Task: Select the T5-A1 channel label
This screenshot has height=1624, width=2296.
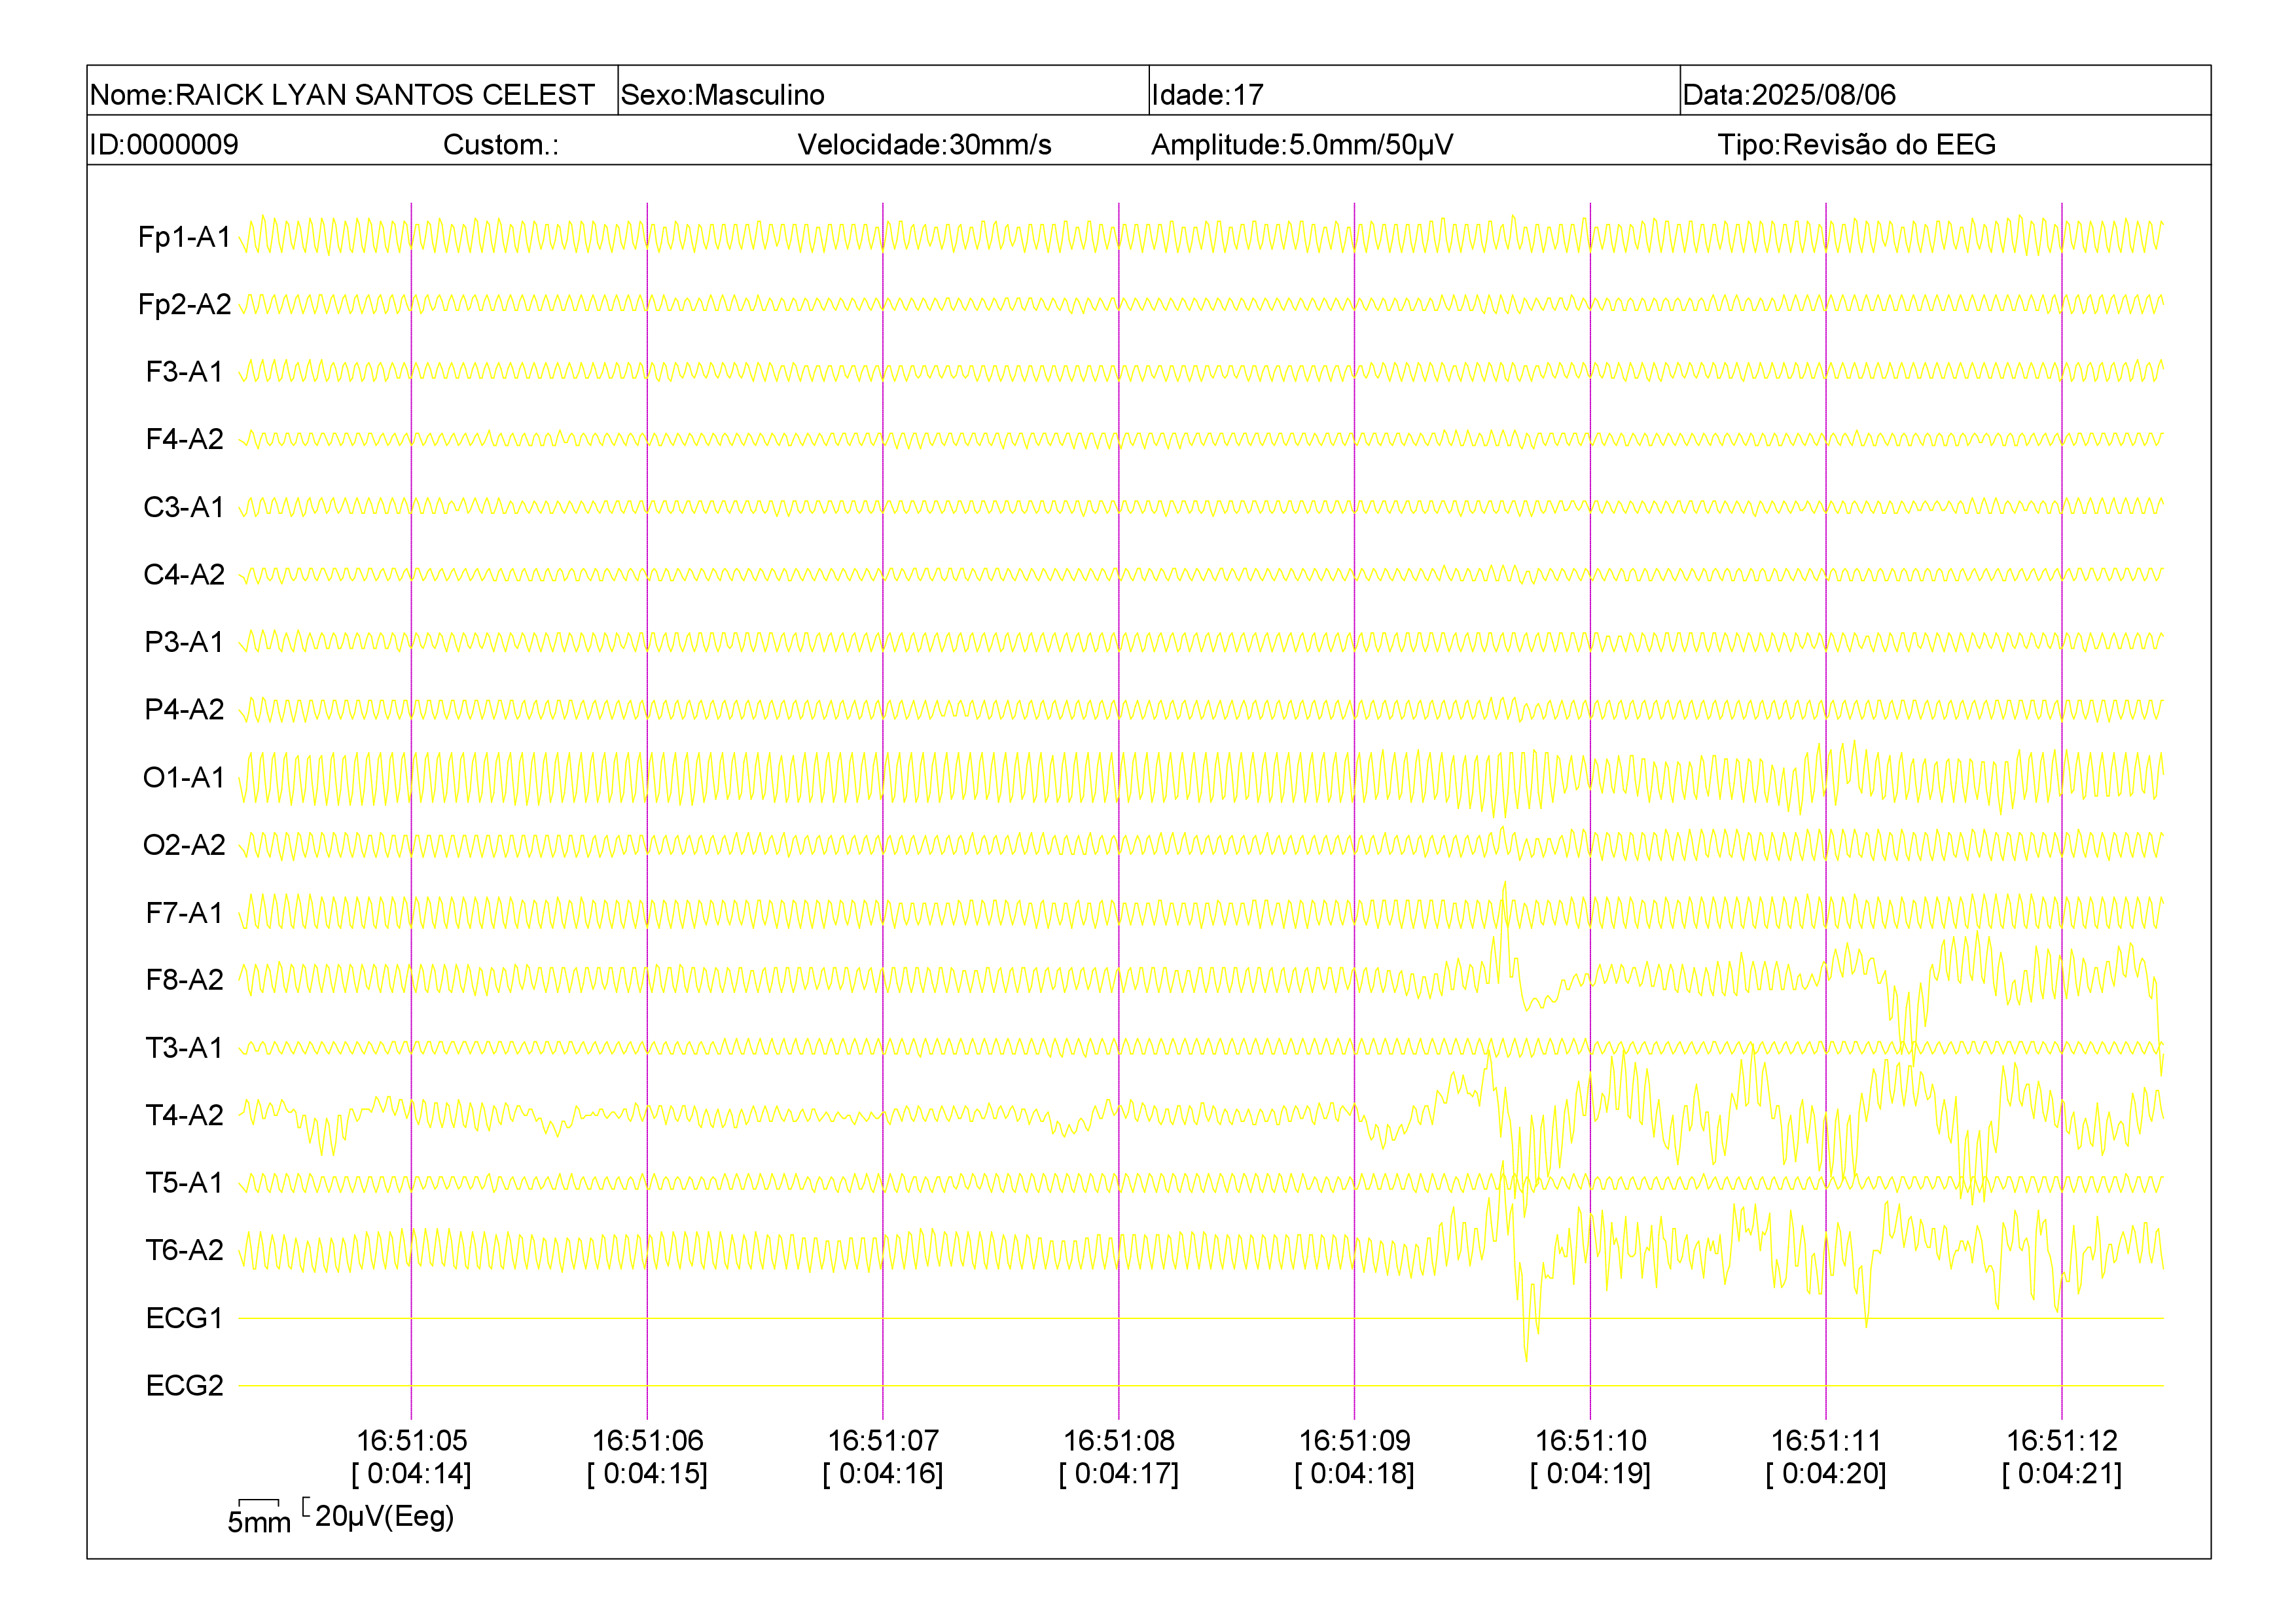Action: click(x=184, y=1182)
